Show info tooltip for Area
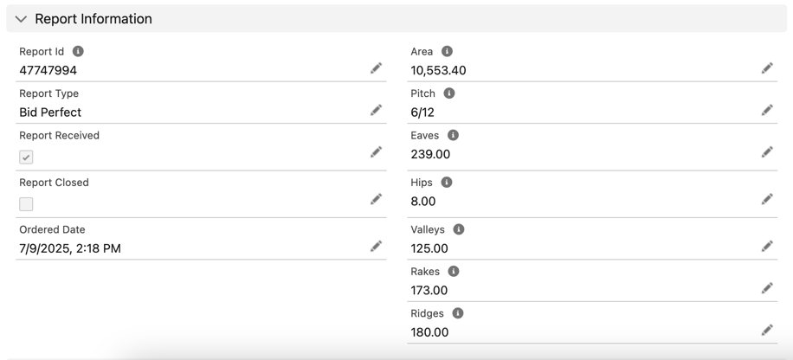793x360 pixels. [447, 52]
